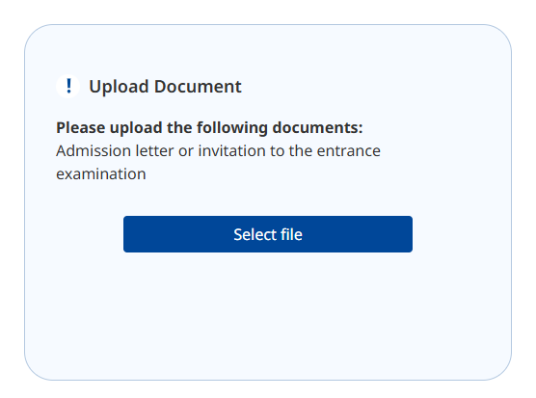Screen dimensions: 536x398
Task: Click the word 'documents:' in the bold label
Action: pyautogui.click(x=317, y=128)
